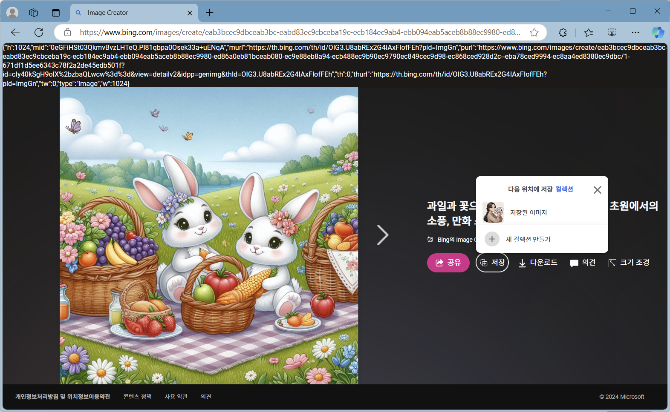View site information lock icon
Image resolution: width=670 pixels, height=412 pixels.
[67, 32]
